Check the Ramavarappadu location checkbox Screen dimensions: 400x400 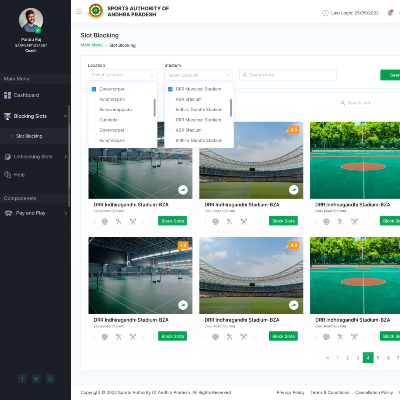(x=94, y=110)
